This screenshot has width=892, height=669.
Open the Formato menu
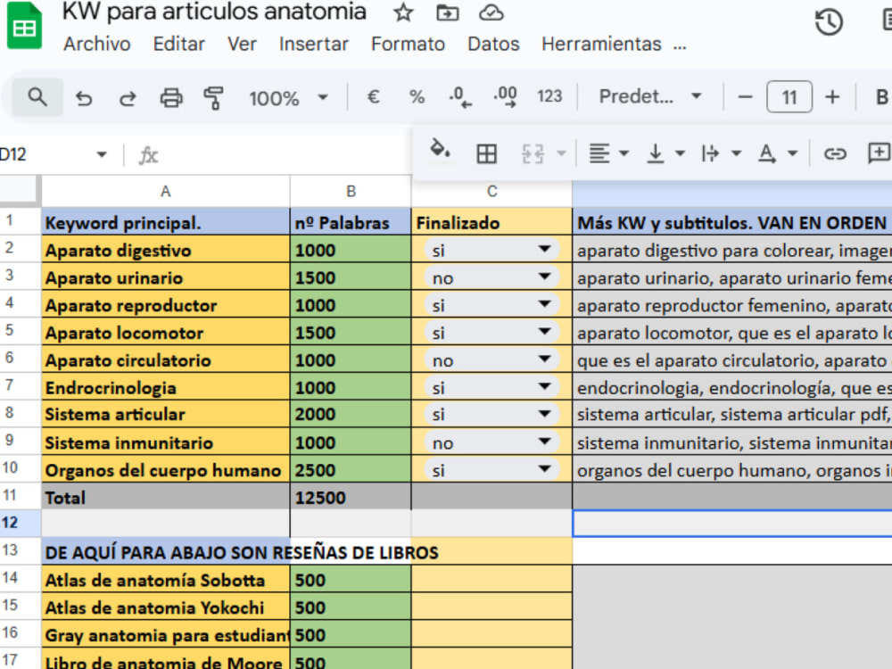[x=408, y=44]
